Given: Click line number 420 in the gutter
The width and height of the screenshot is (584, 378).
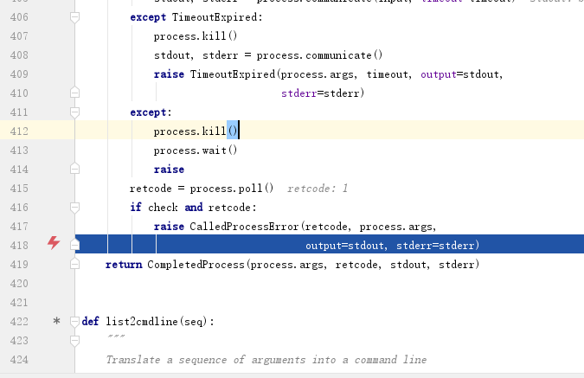Looking at the screenshot, I should pyautogui.click(x=19, y=284).
